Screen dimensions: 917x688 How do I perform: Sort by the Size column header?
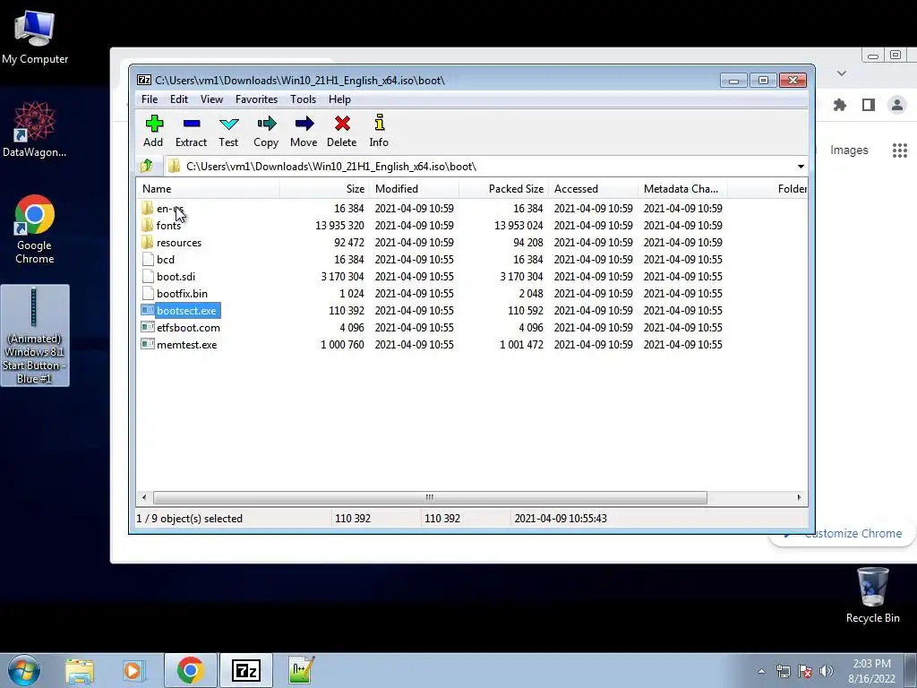click(x=324, y=189)
